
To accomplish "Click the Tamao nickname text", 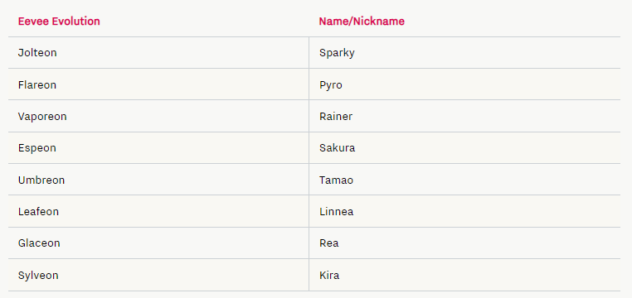I will (337, 180).
